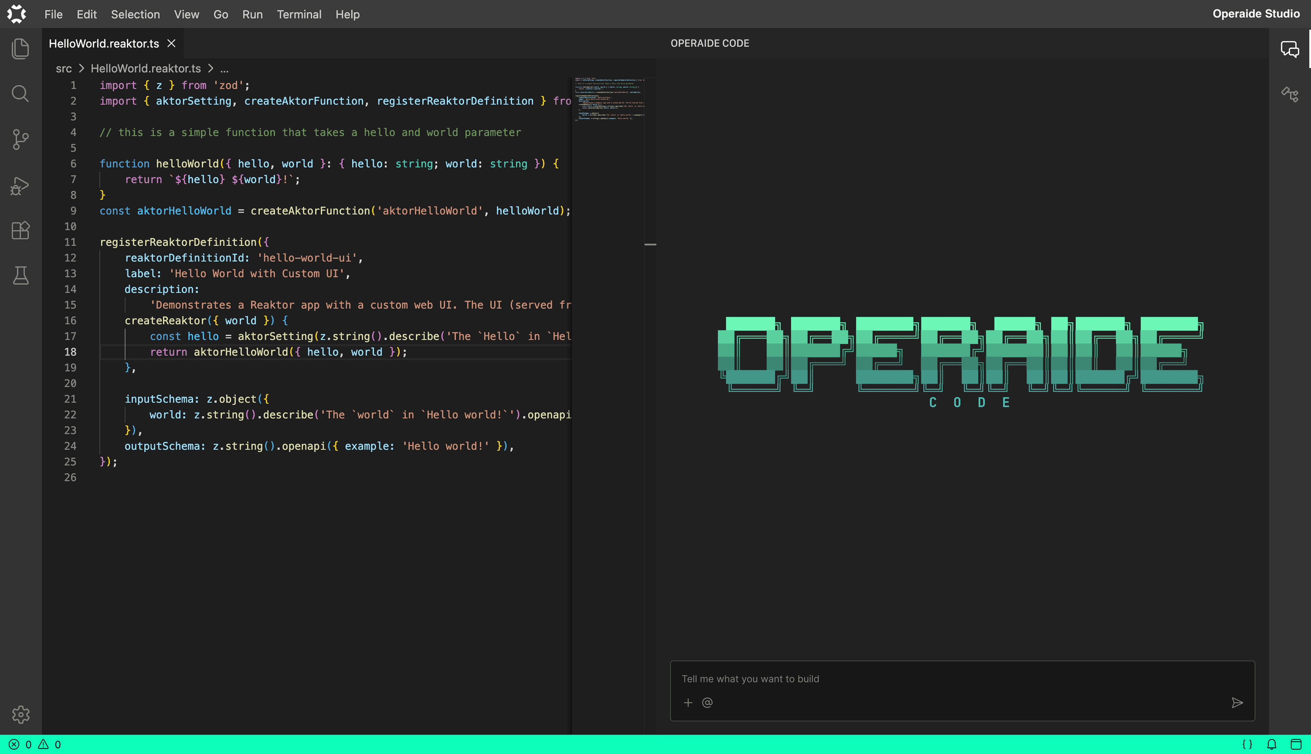This screenshot has width=1311, height=754.
Task: Open the View menu
Action: [186, 14]
